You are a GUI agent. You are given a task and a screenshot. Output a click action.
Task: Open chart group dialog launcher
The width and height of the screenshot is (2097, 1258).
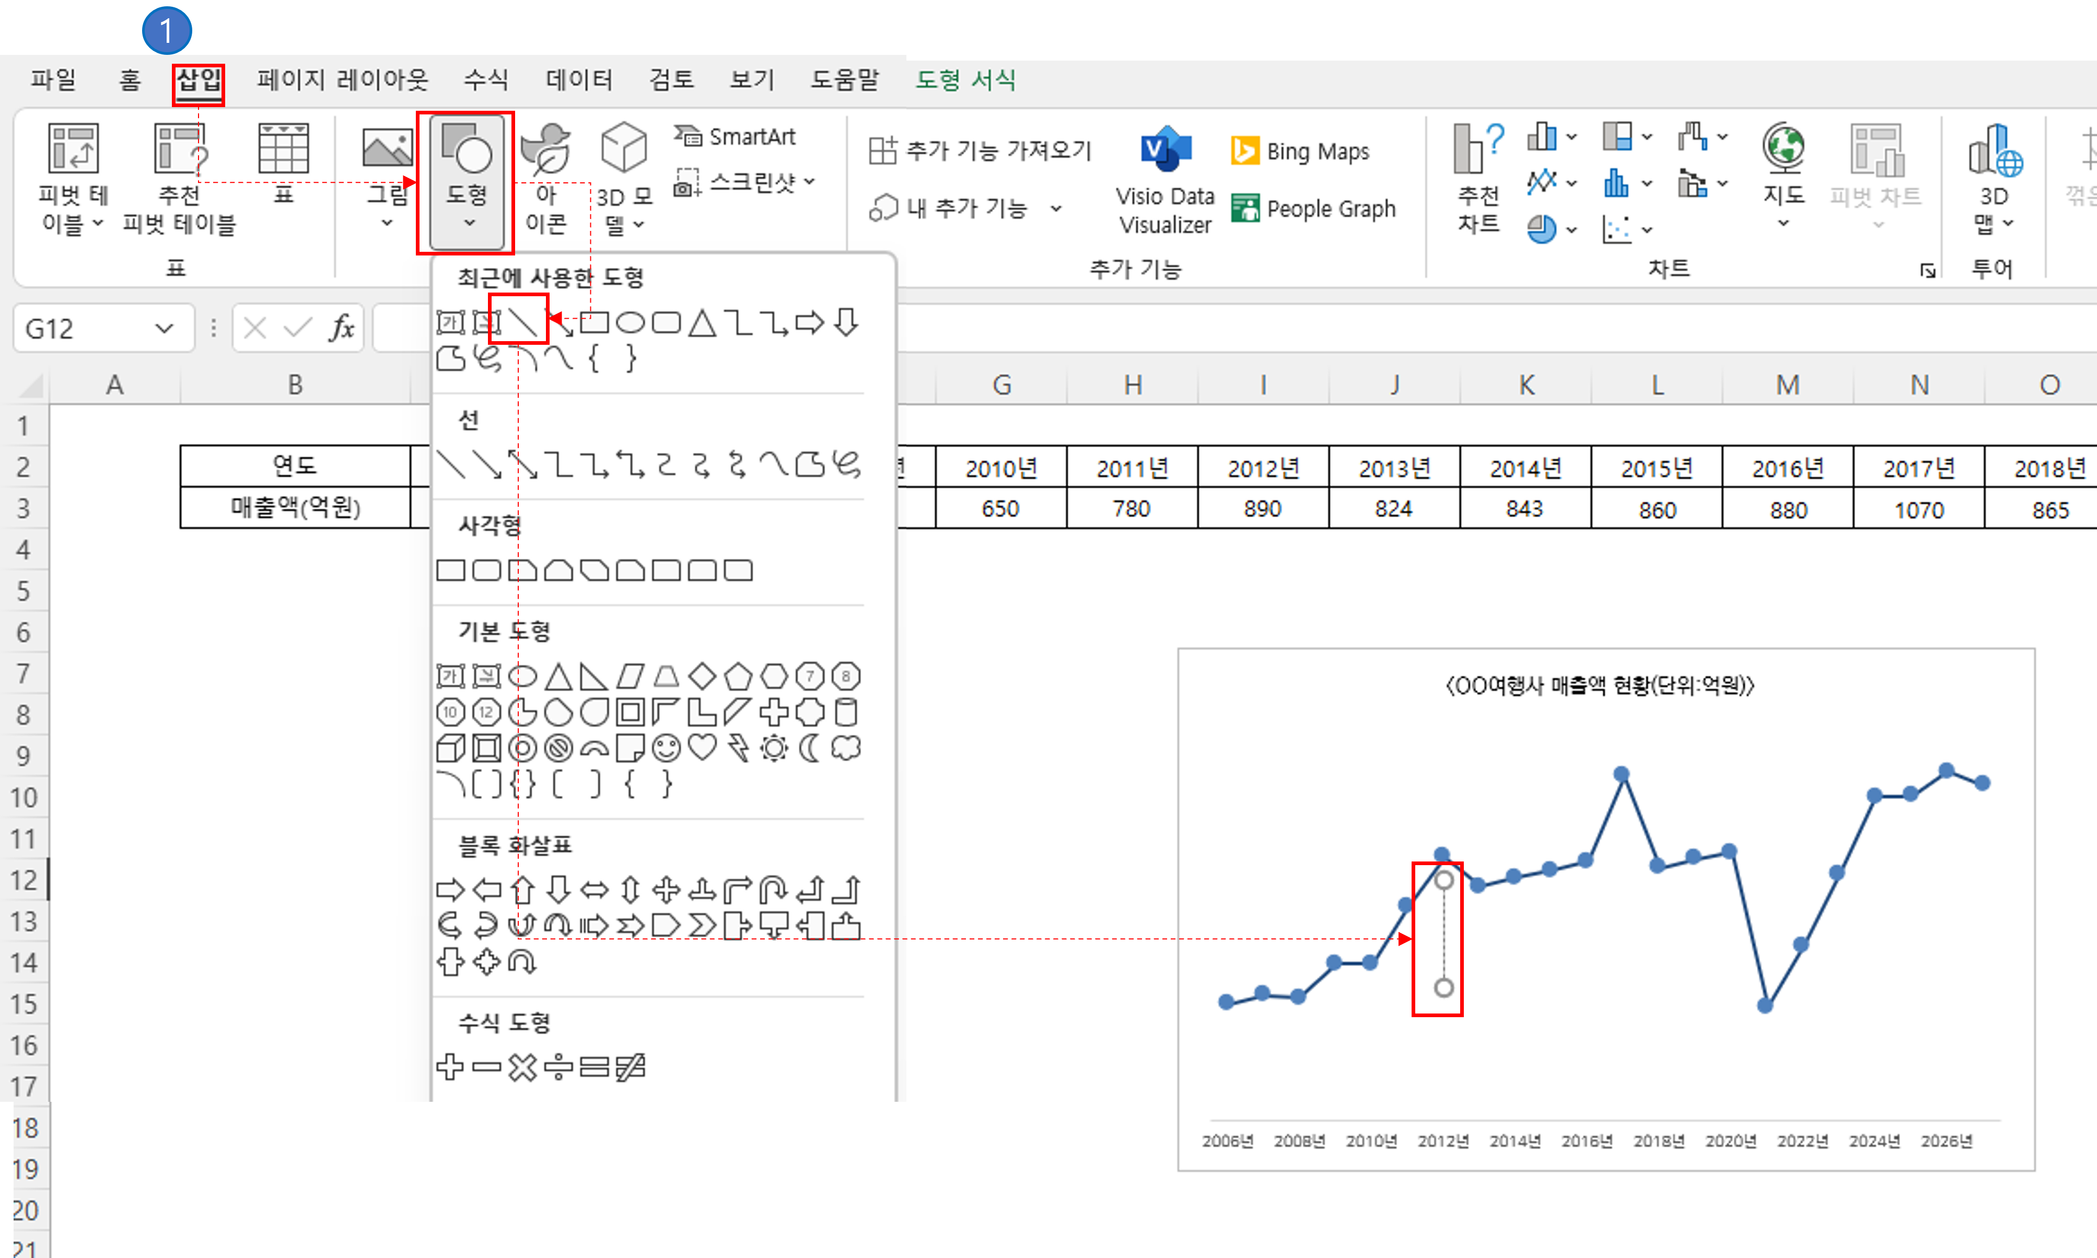pos(1928,271)
